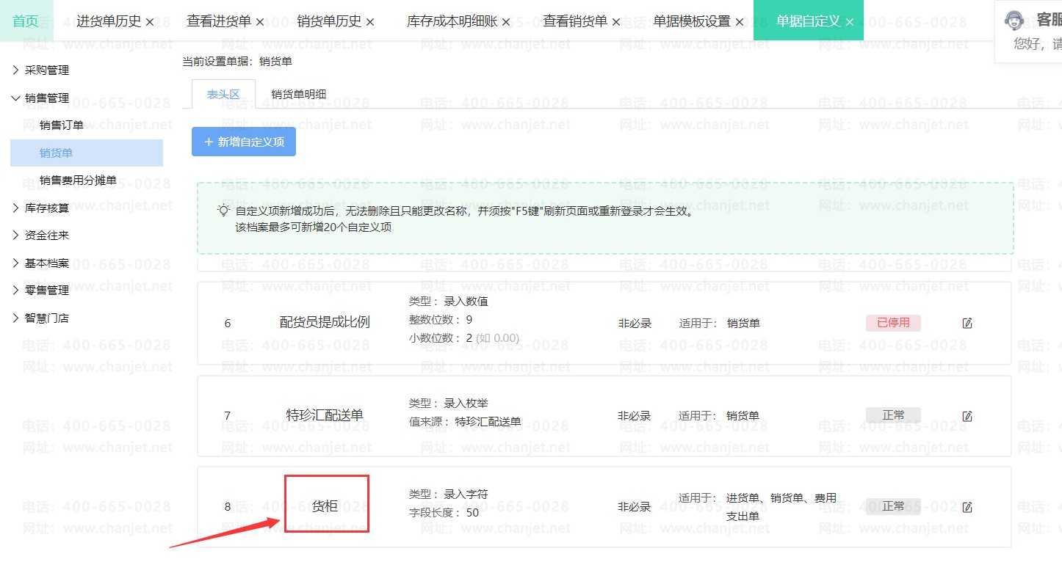Open 销售订单 in the sidebar

[x=62, y=125]
